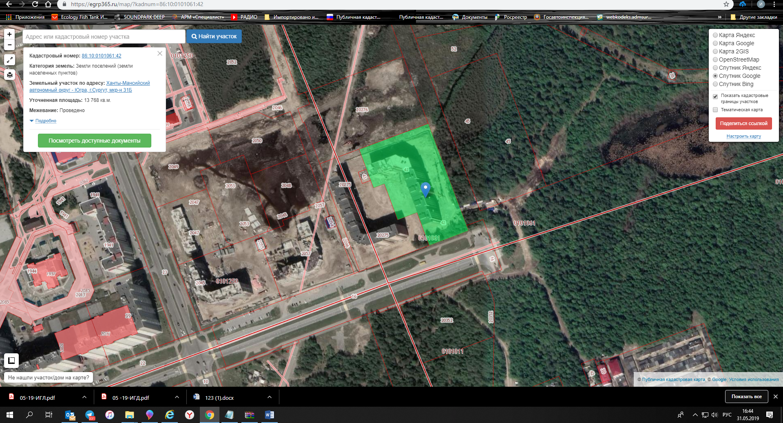Zoom out on the map with the minus button
The width and height of the screenshot is (783, 423).
pyautogui.click(x=9, y=45)
